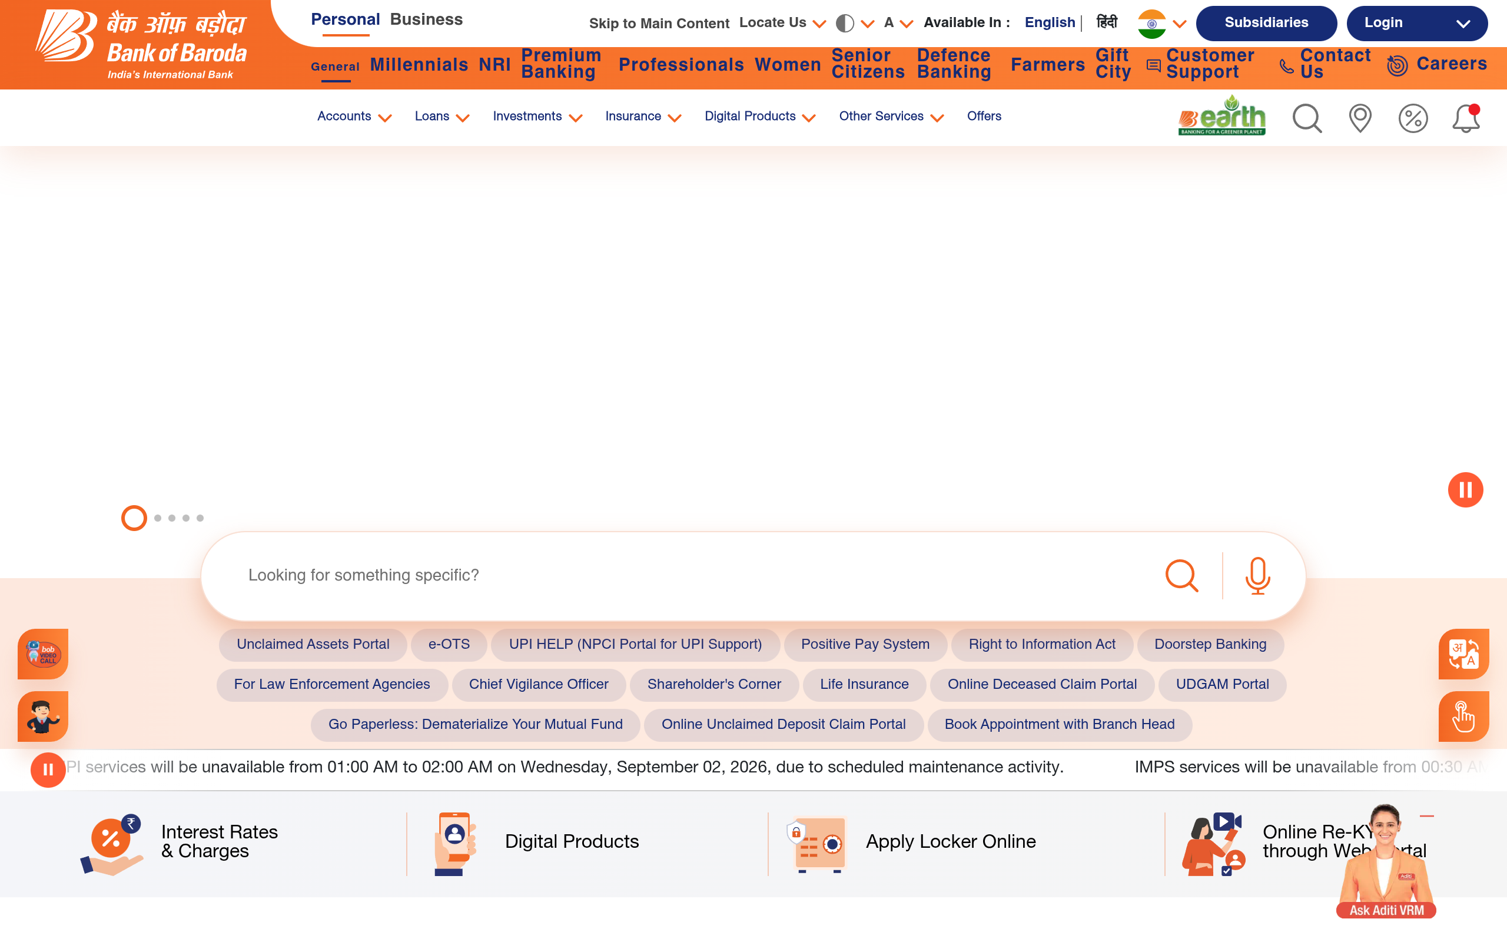The height and width of the screenshot is (942, 1507).
Task: Expand the Accounts menu
Action: pos(354,117)
